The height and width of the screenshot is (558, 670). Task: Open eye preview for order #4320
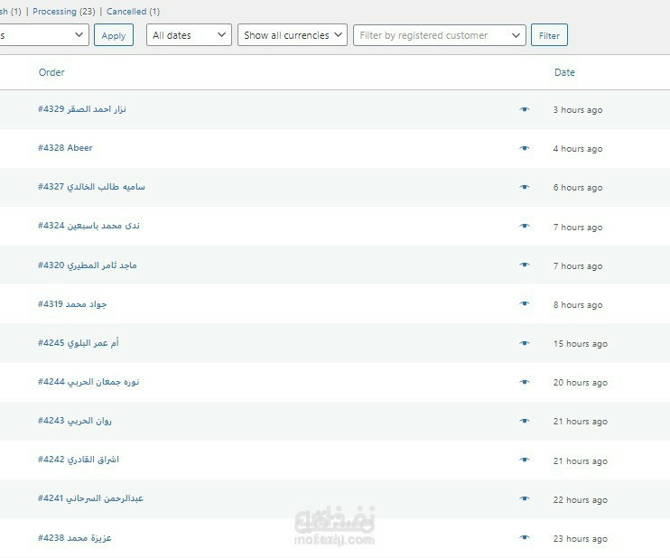click(x=525, y=265)
